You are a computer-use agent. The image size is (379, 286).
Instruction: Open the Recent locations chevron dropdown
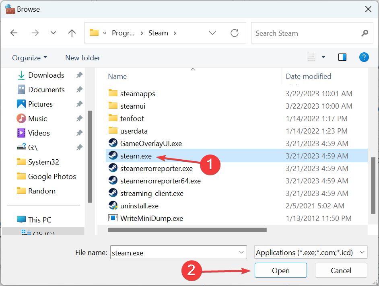point(53,33)
